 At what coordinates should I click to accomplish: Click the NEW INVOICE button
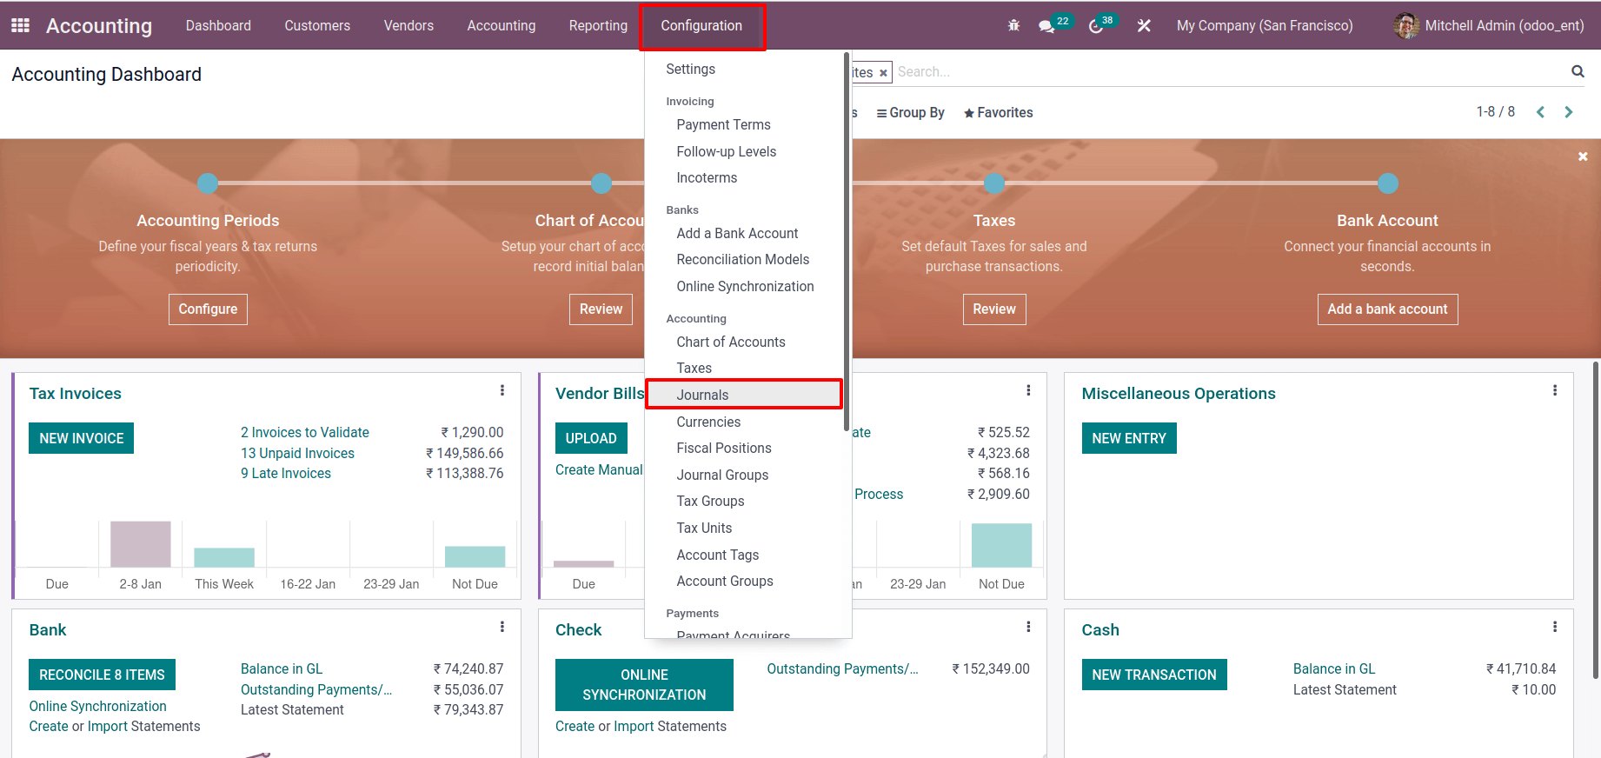[x=82, y=439]
